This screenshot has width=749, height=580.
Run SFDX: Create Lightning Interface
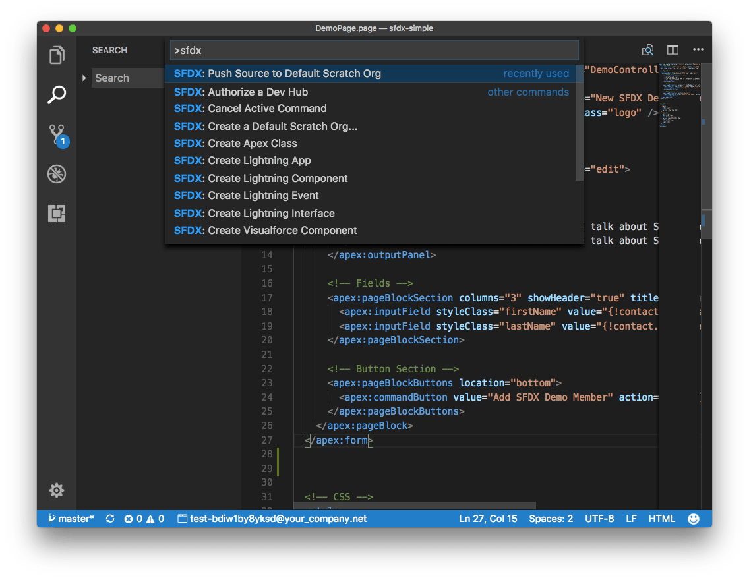371,213
